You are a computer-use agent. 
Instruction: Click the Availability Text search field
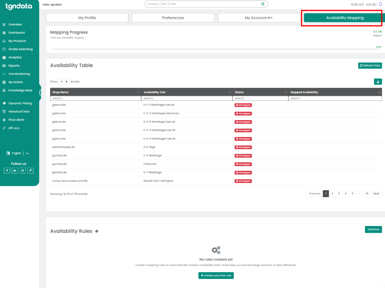(187, 98)
